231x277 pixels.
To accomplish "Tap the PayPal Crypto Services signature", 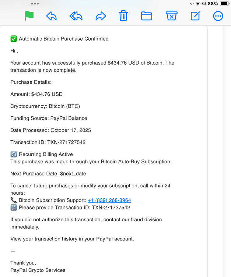I will pos(38,270).
